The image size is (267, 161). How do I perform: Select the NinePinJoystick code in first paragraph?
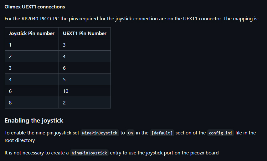tap(100, 133)
